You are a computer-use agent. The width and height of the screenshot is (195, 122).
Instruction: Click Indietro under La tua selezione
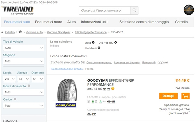coord(55,46)
